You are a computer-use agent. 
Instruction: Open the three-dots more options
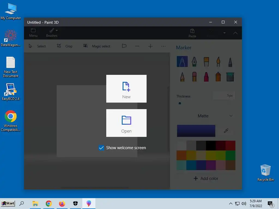(x=163, y=46)
